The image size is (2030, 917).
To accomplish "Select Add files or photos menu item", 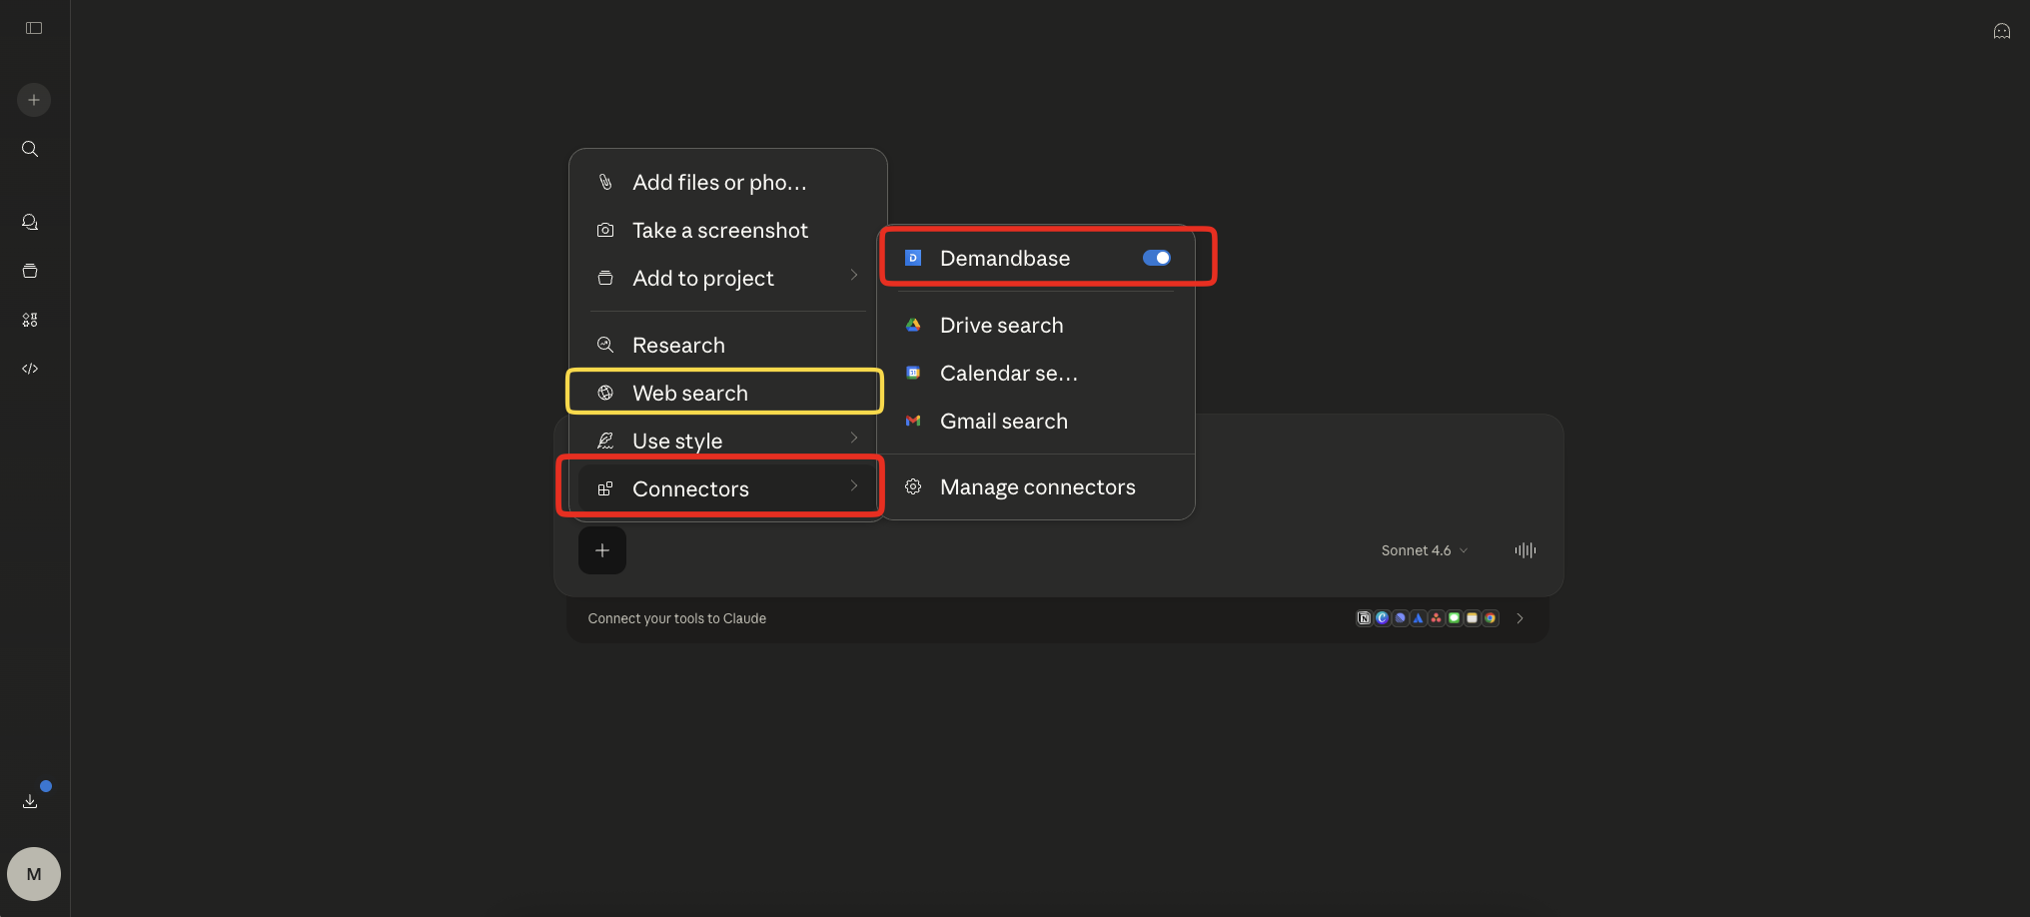I will tap(727, 182).
